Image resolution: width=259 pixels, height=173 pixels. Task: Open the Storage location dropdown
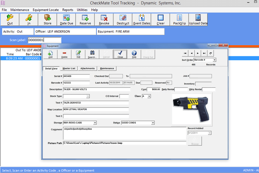coord(95,123)
